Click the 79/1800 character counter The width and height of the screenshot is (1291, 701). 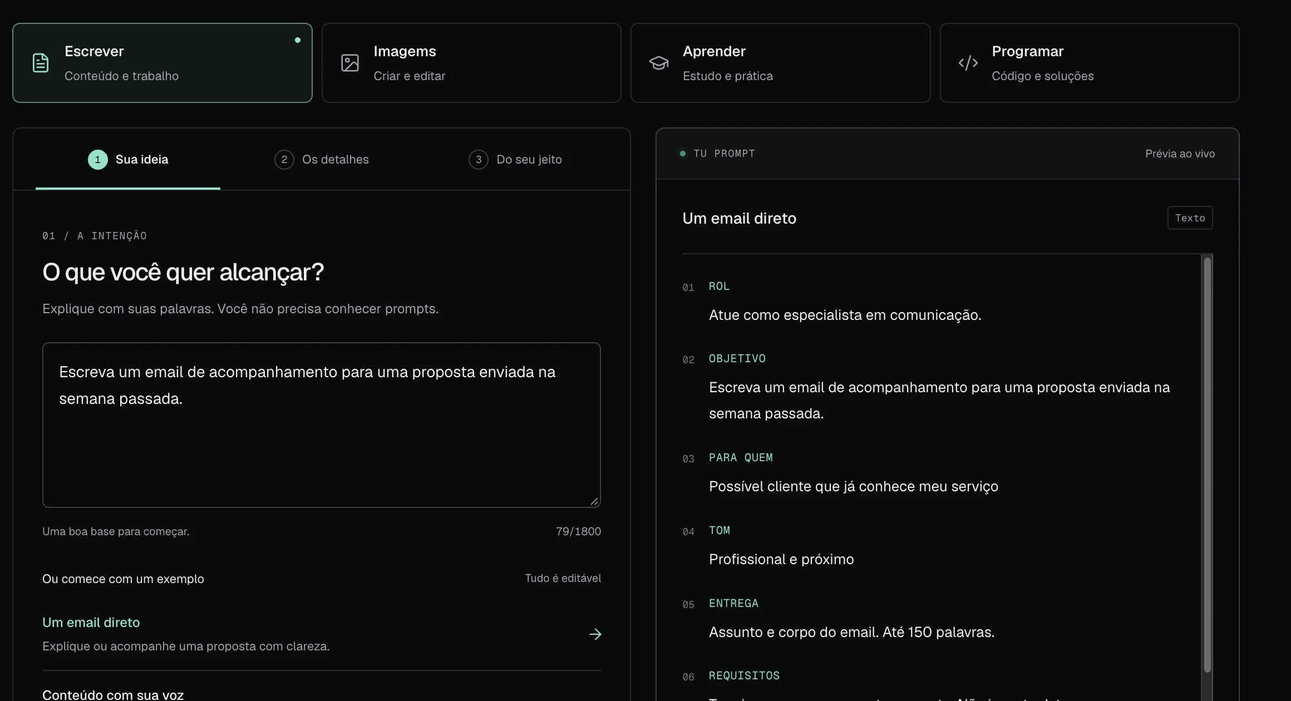(x=578, y=531)
